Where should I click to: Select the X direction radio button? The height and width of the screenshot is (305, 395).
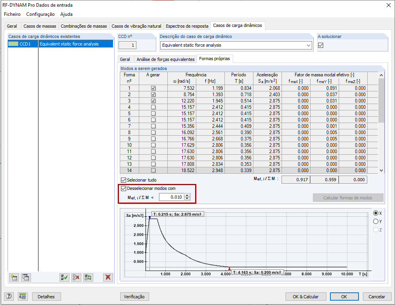click(376, 213)
